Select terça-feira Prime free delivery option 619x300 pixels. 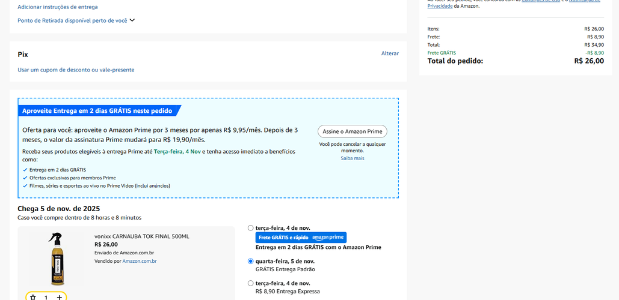point(251,228)
